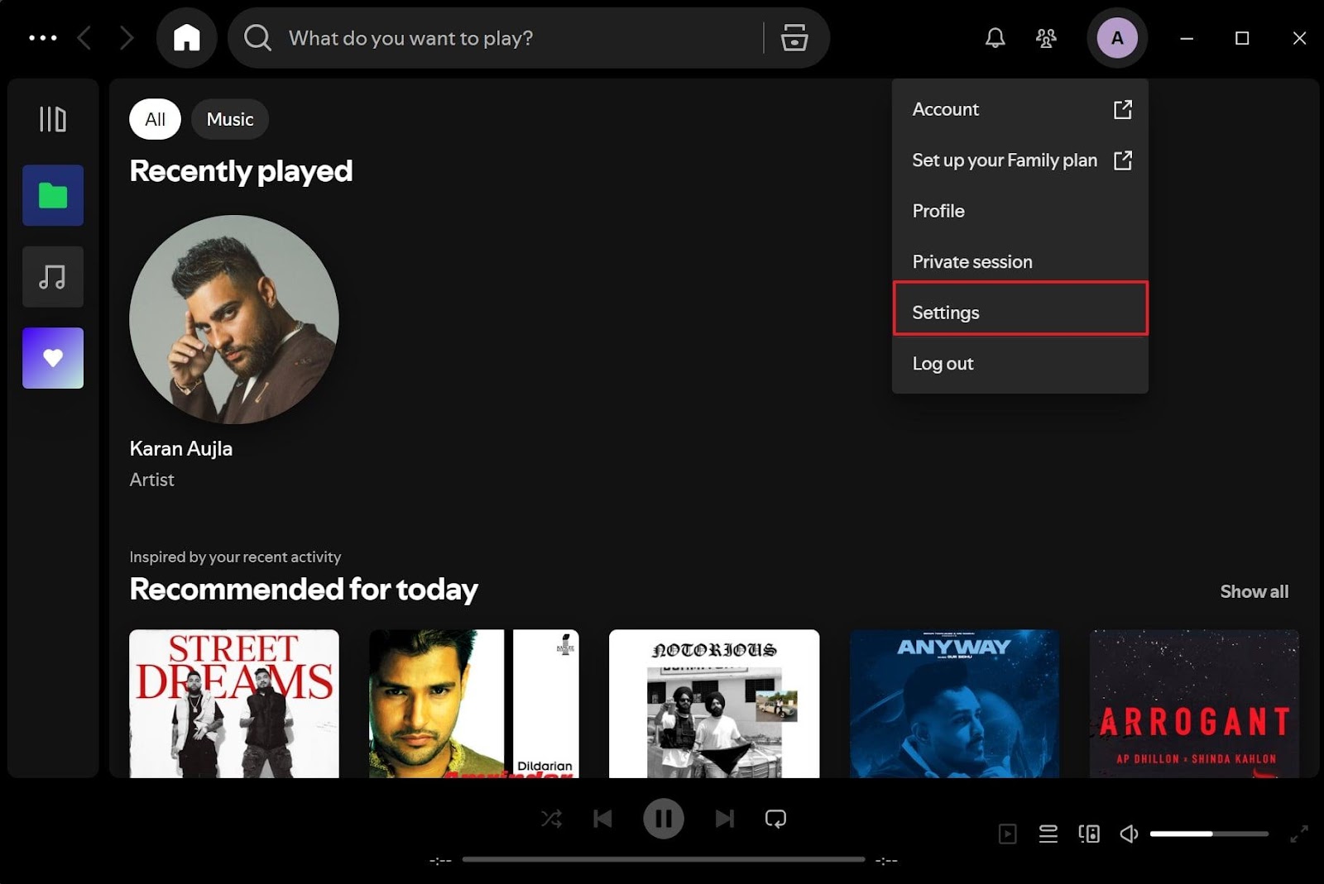This screenshot has height=884, width=1324.
Task: Open Friend Activity icon
Action: 1046,38
